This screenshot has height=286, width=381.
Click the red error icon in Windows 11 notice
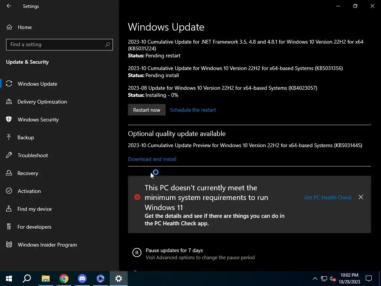(x=137, y=197)
